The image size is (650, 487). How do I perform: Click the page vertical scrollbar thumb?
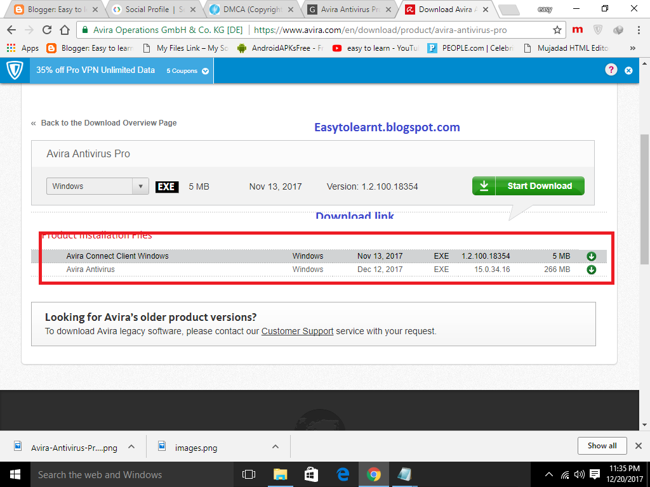pos(645,198)
